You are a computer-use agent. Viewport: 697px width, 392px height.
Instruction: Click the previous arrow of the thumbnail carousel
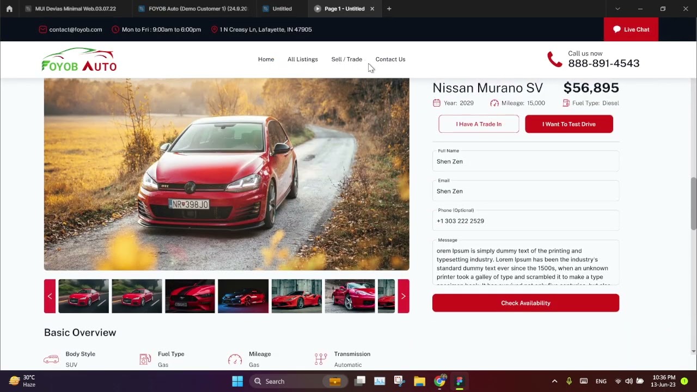click(50, 296)
